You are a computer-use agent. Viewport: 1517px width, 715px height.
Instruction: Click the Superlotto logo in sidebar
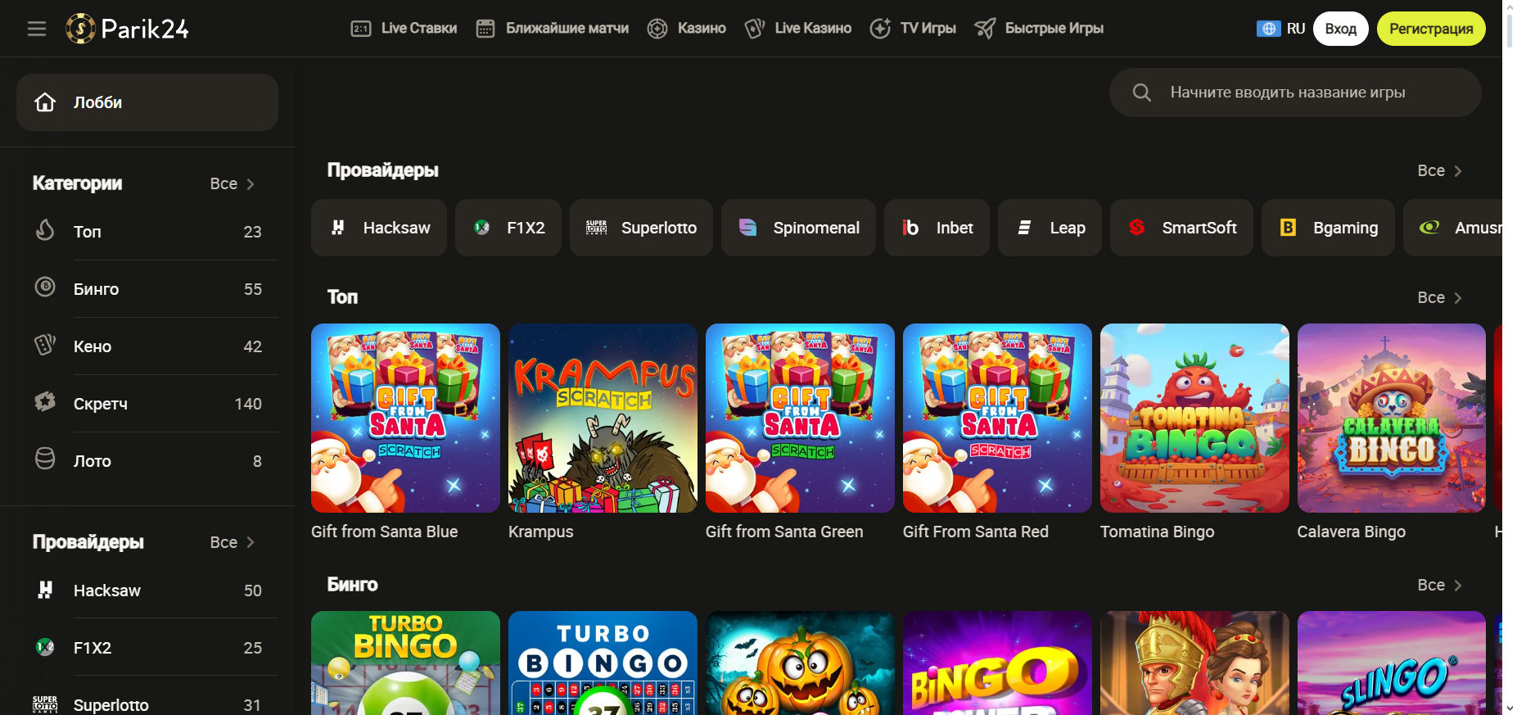45,704
